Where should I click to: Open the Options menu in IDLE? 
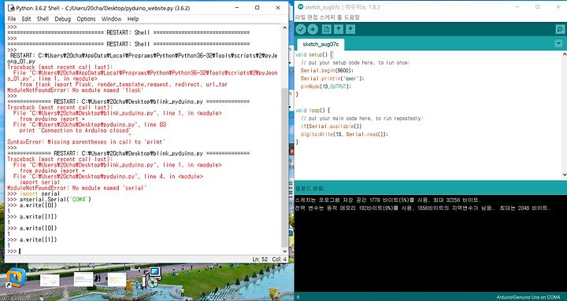(86, 19)
